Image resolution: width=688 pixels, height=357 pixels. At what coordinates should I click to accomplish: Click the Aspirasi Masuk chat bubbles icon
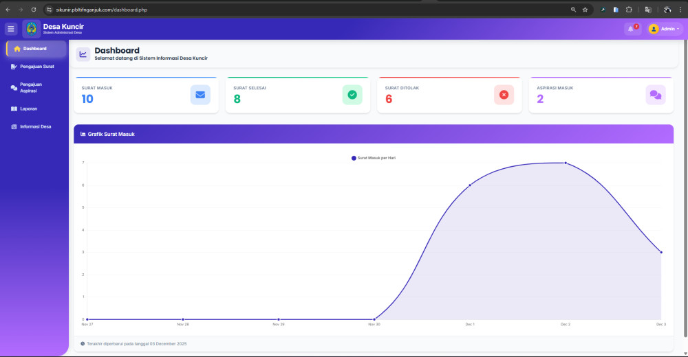click(656, 95)
